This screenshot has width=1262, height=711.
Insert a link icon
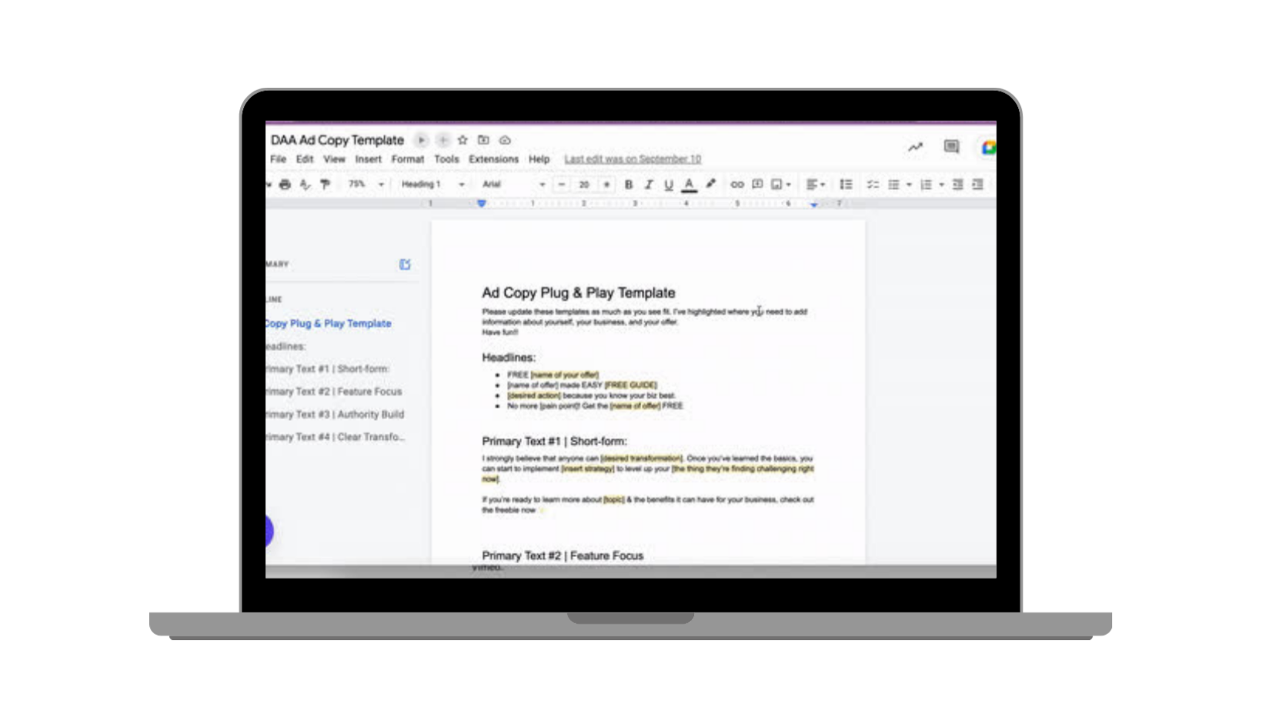(x=737, y=185)
